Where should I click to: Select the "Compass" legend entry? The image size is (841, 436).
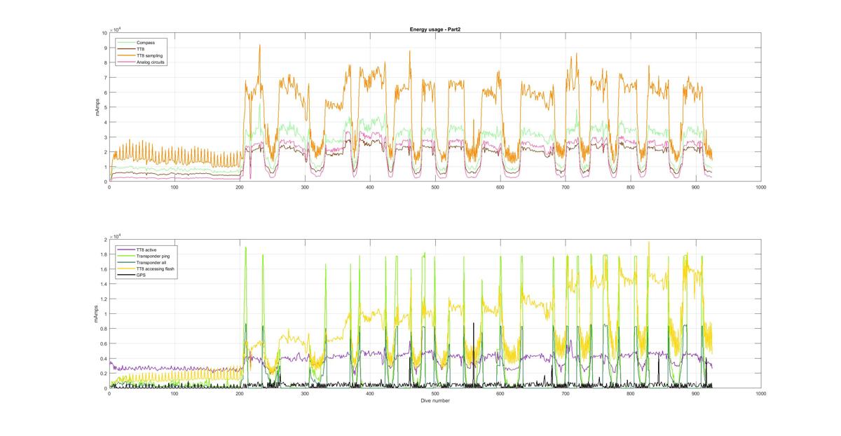pyautogui.click(x=145, y=42)
